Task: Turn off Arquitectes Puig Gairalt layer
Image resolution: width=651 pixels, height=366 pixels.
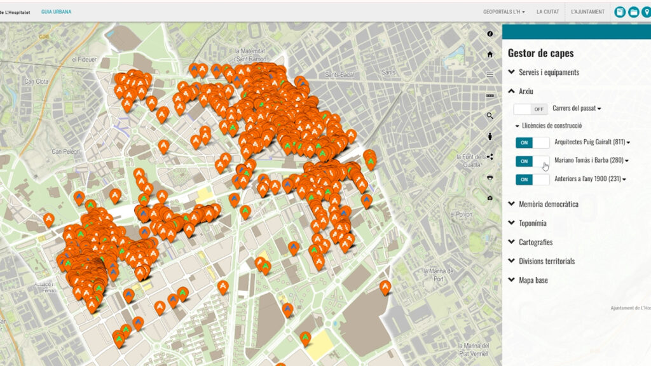Action: click(x=532, y=142)
